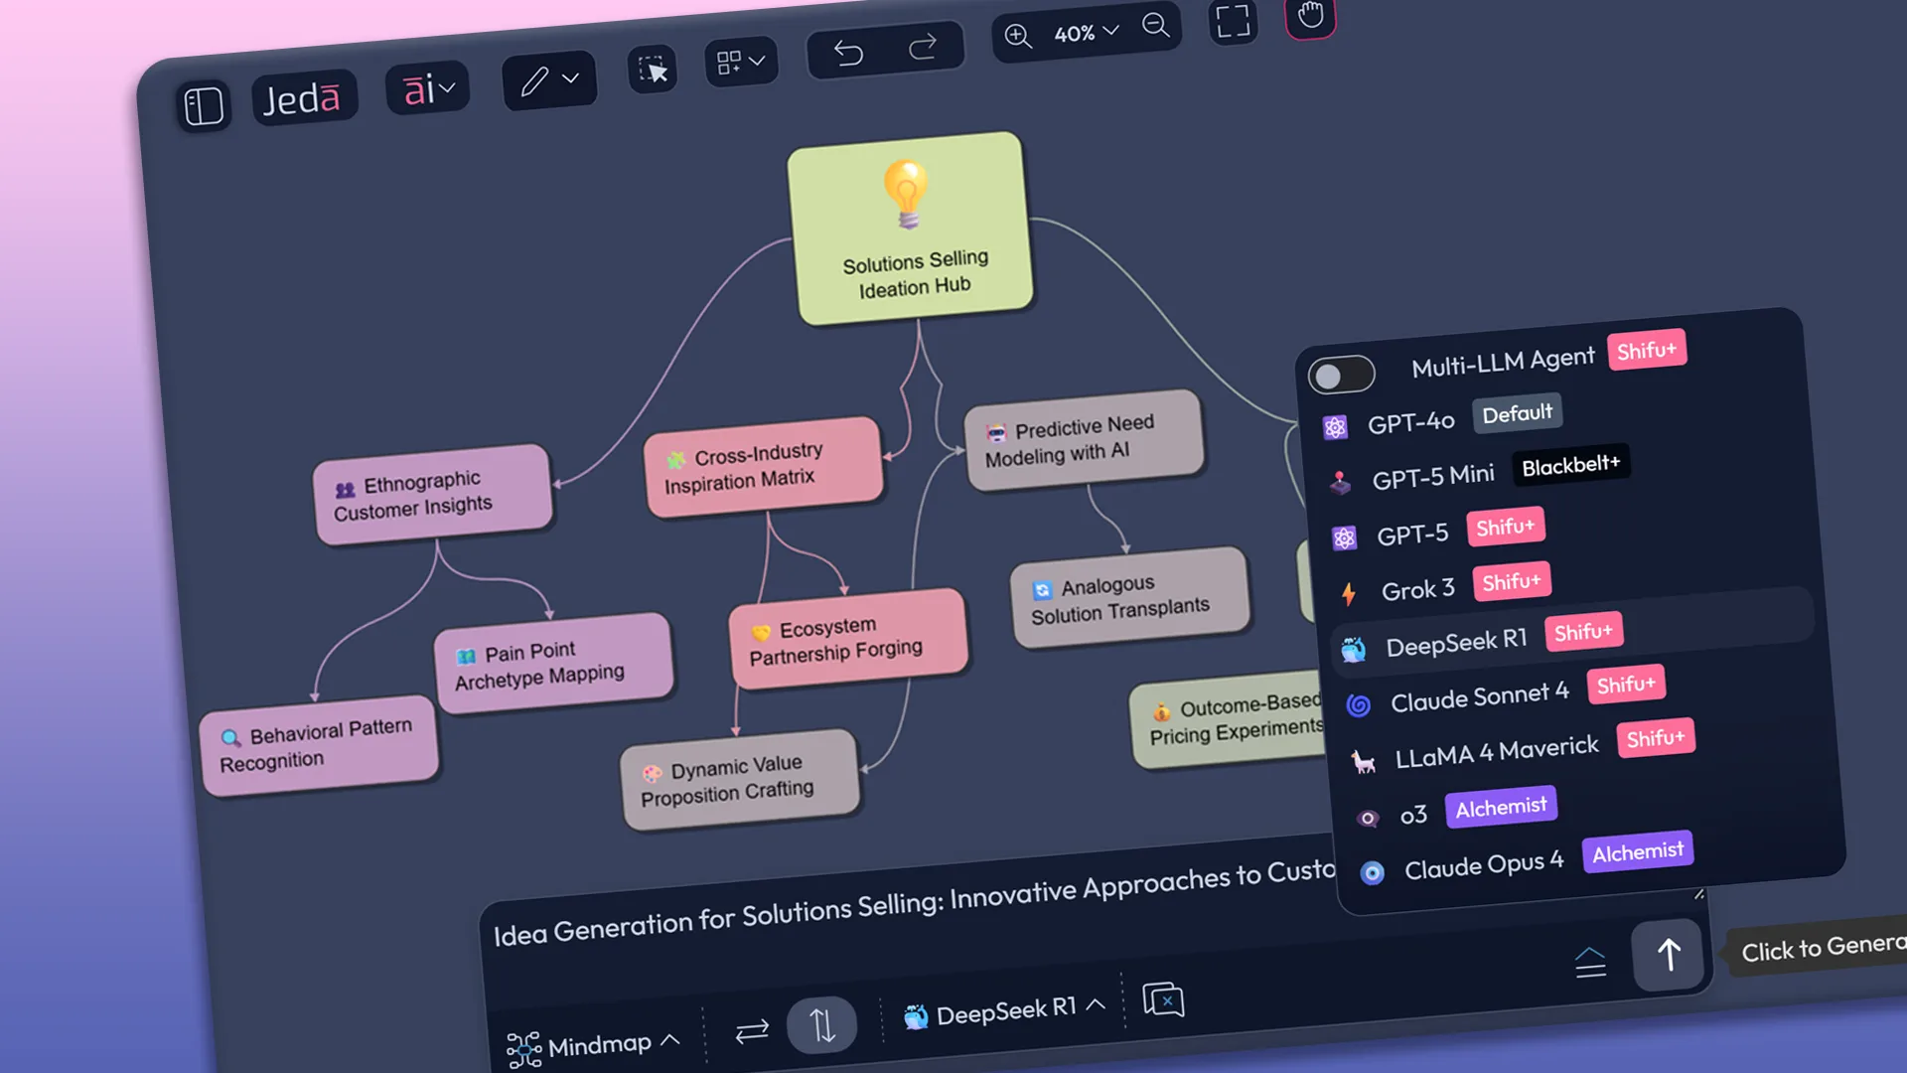Select GPT-5 Mini Blackbelt+ model
Viewport: 1907px width, 1073px height.
pos(1435,475)
